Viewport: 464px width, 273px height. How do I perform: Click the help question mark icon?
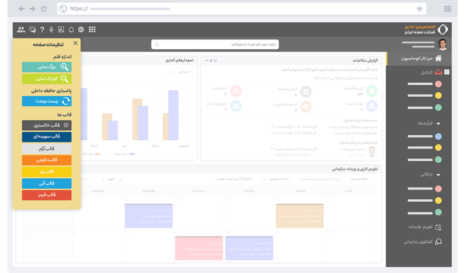[x=42, y=30]
